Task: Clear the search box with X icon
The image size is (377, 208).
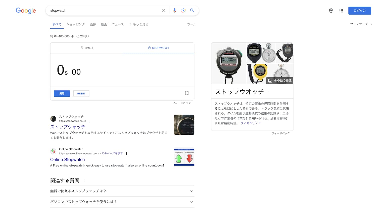Action: (164, 11)
